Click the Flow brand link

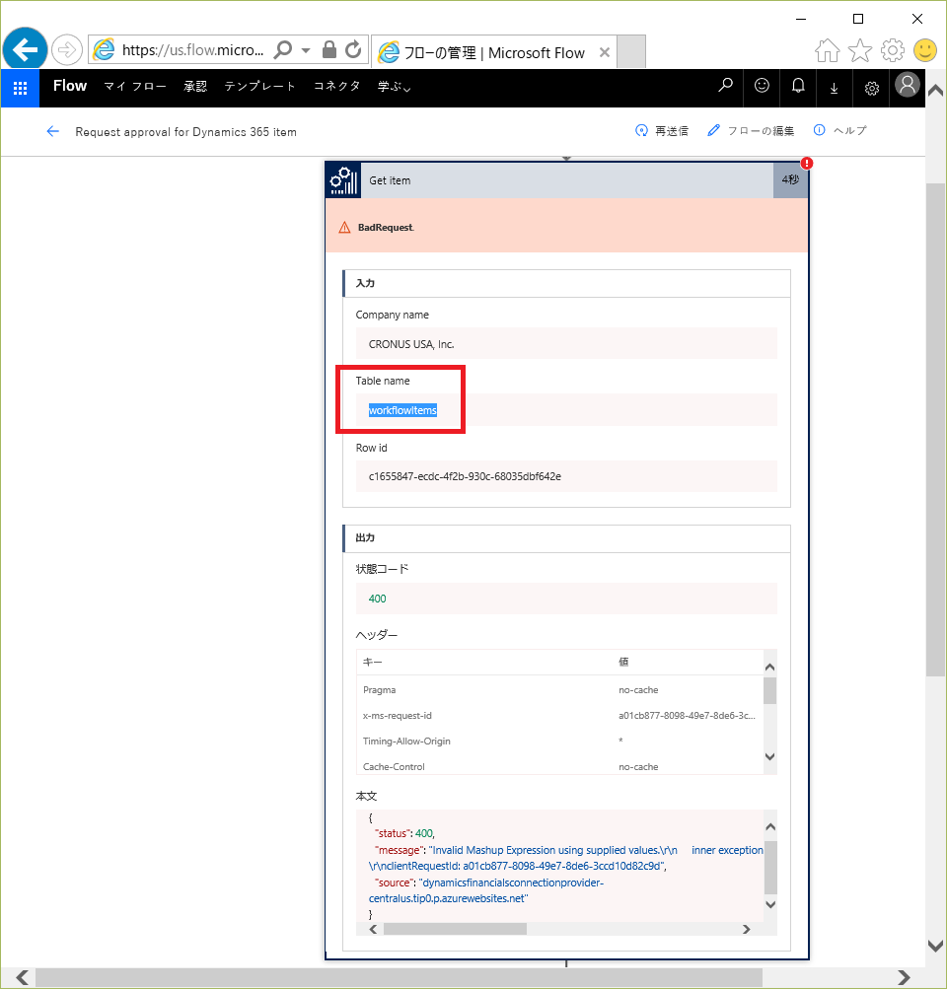(69, 86)
